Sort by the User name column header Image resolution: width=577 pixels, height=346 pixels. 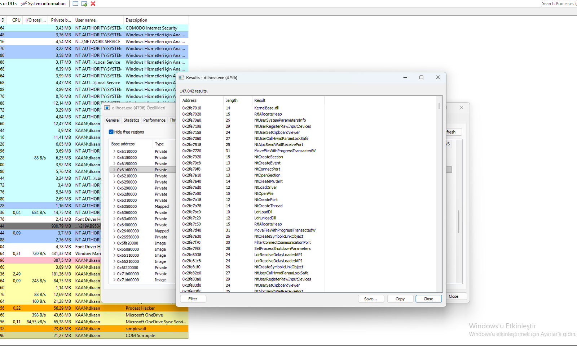click(x=98, y=20)
